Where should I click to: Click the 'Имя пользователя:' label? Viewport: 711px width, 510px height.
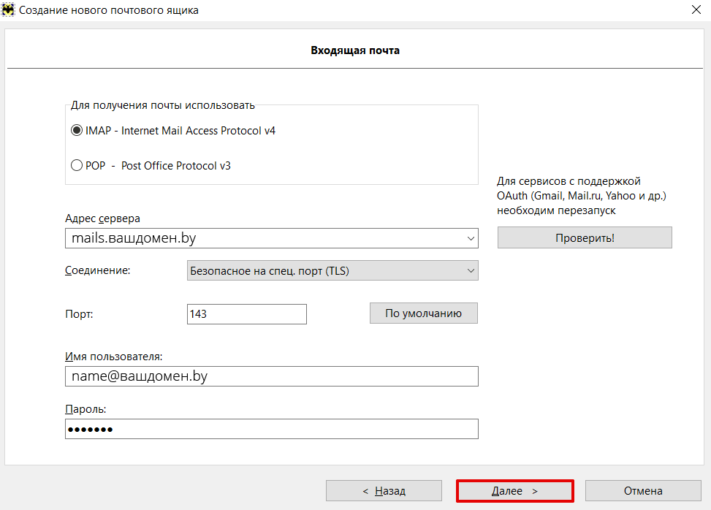coord(114,357)
